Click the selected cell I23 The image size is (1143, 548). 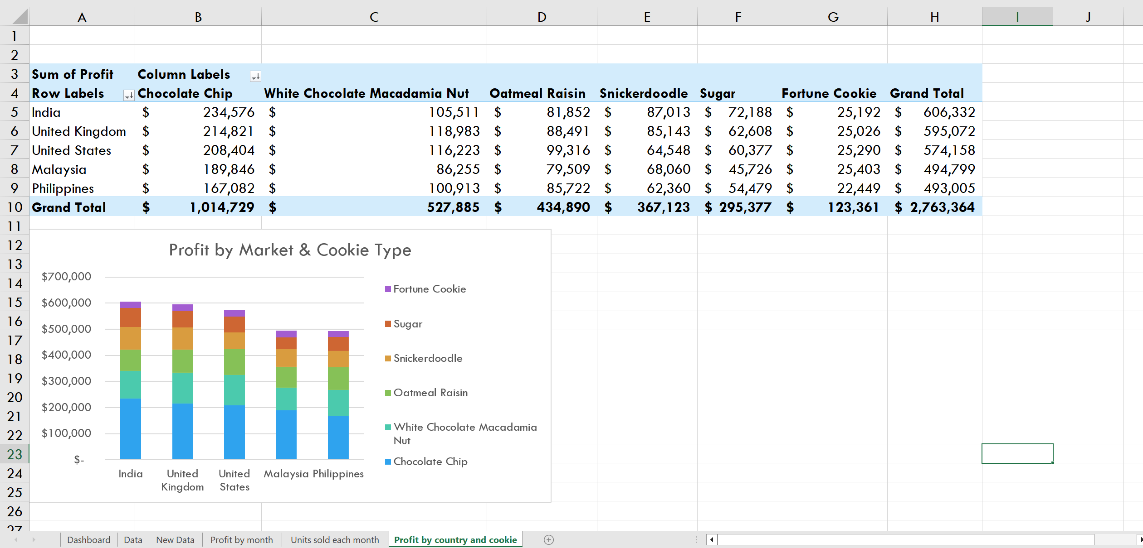[x=1017, y=453]
